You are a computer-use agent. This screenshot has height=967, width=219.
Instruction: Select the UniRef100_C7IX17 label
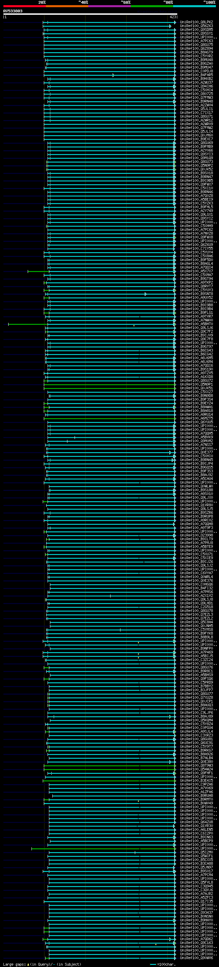[196, 113]
